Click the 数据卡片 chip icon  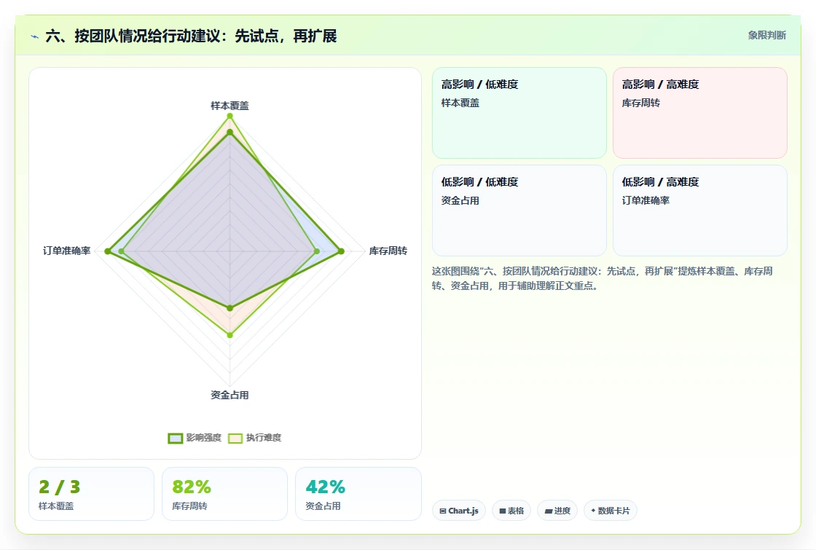click(x=593, y=511)
